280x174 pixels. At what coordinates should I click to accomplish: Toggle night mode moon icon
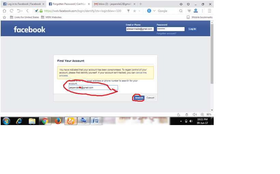click(x=179, y=115)
